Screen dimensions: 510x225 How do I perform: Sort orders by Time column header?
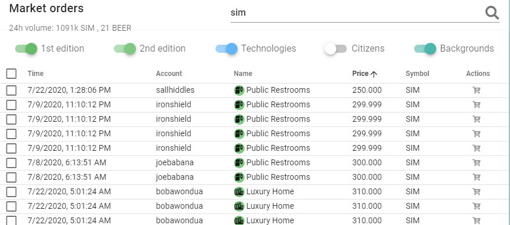(x=35, y=74)
